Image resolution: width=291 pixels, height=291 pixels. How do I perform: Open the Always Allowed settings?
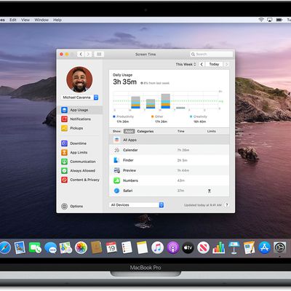[78, 171]
